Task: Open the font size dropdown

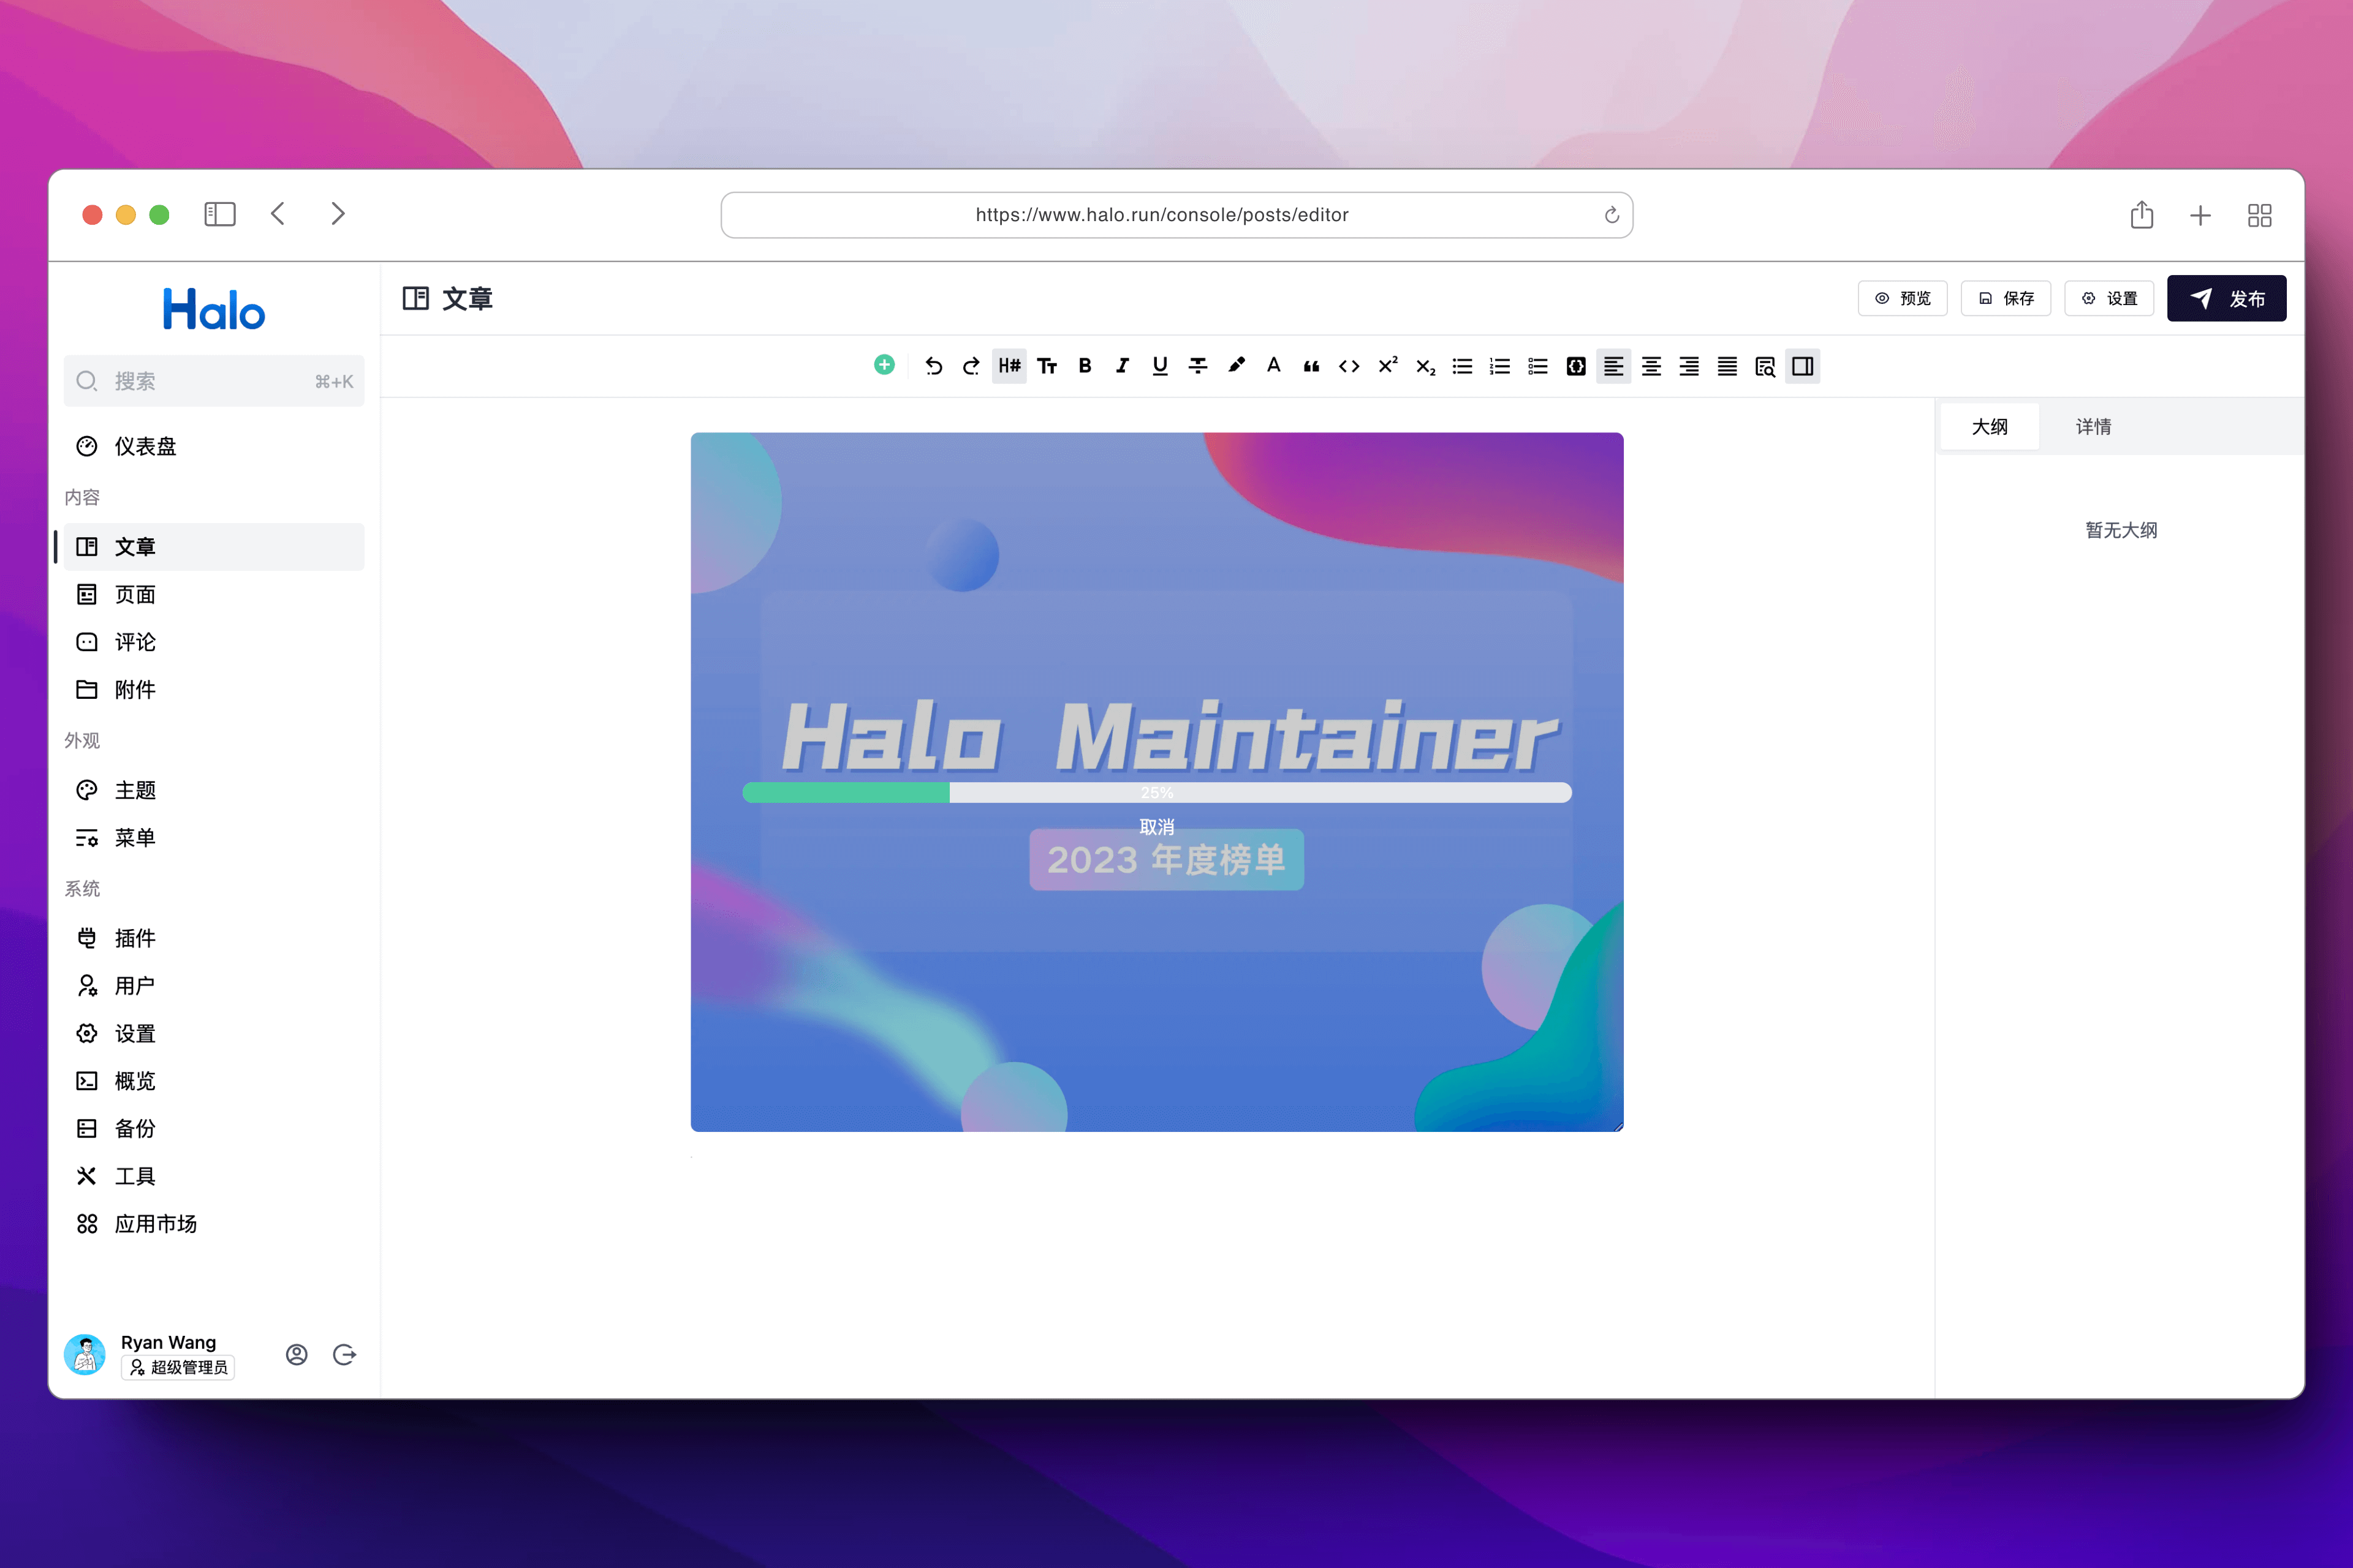Action: (1047, 366)
